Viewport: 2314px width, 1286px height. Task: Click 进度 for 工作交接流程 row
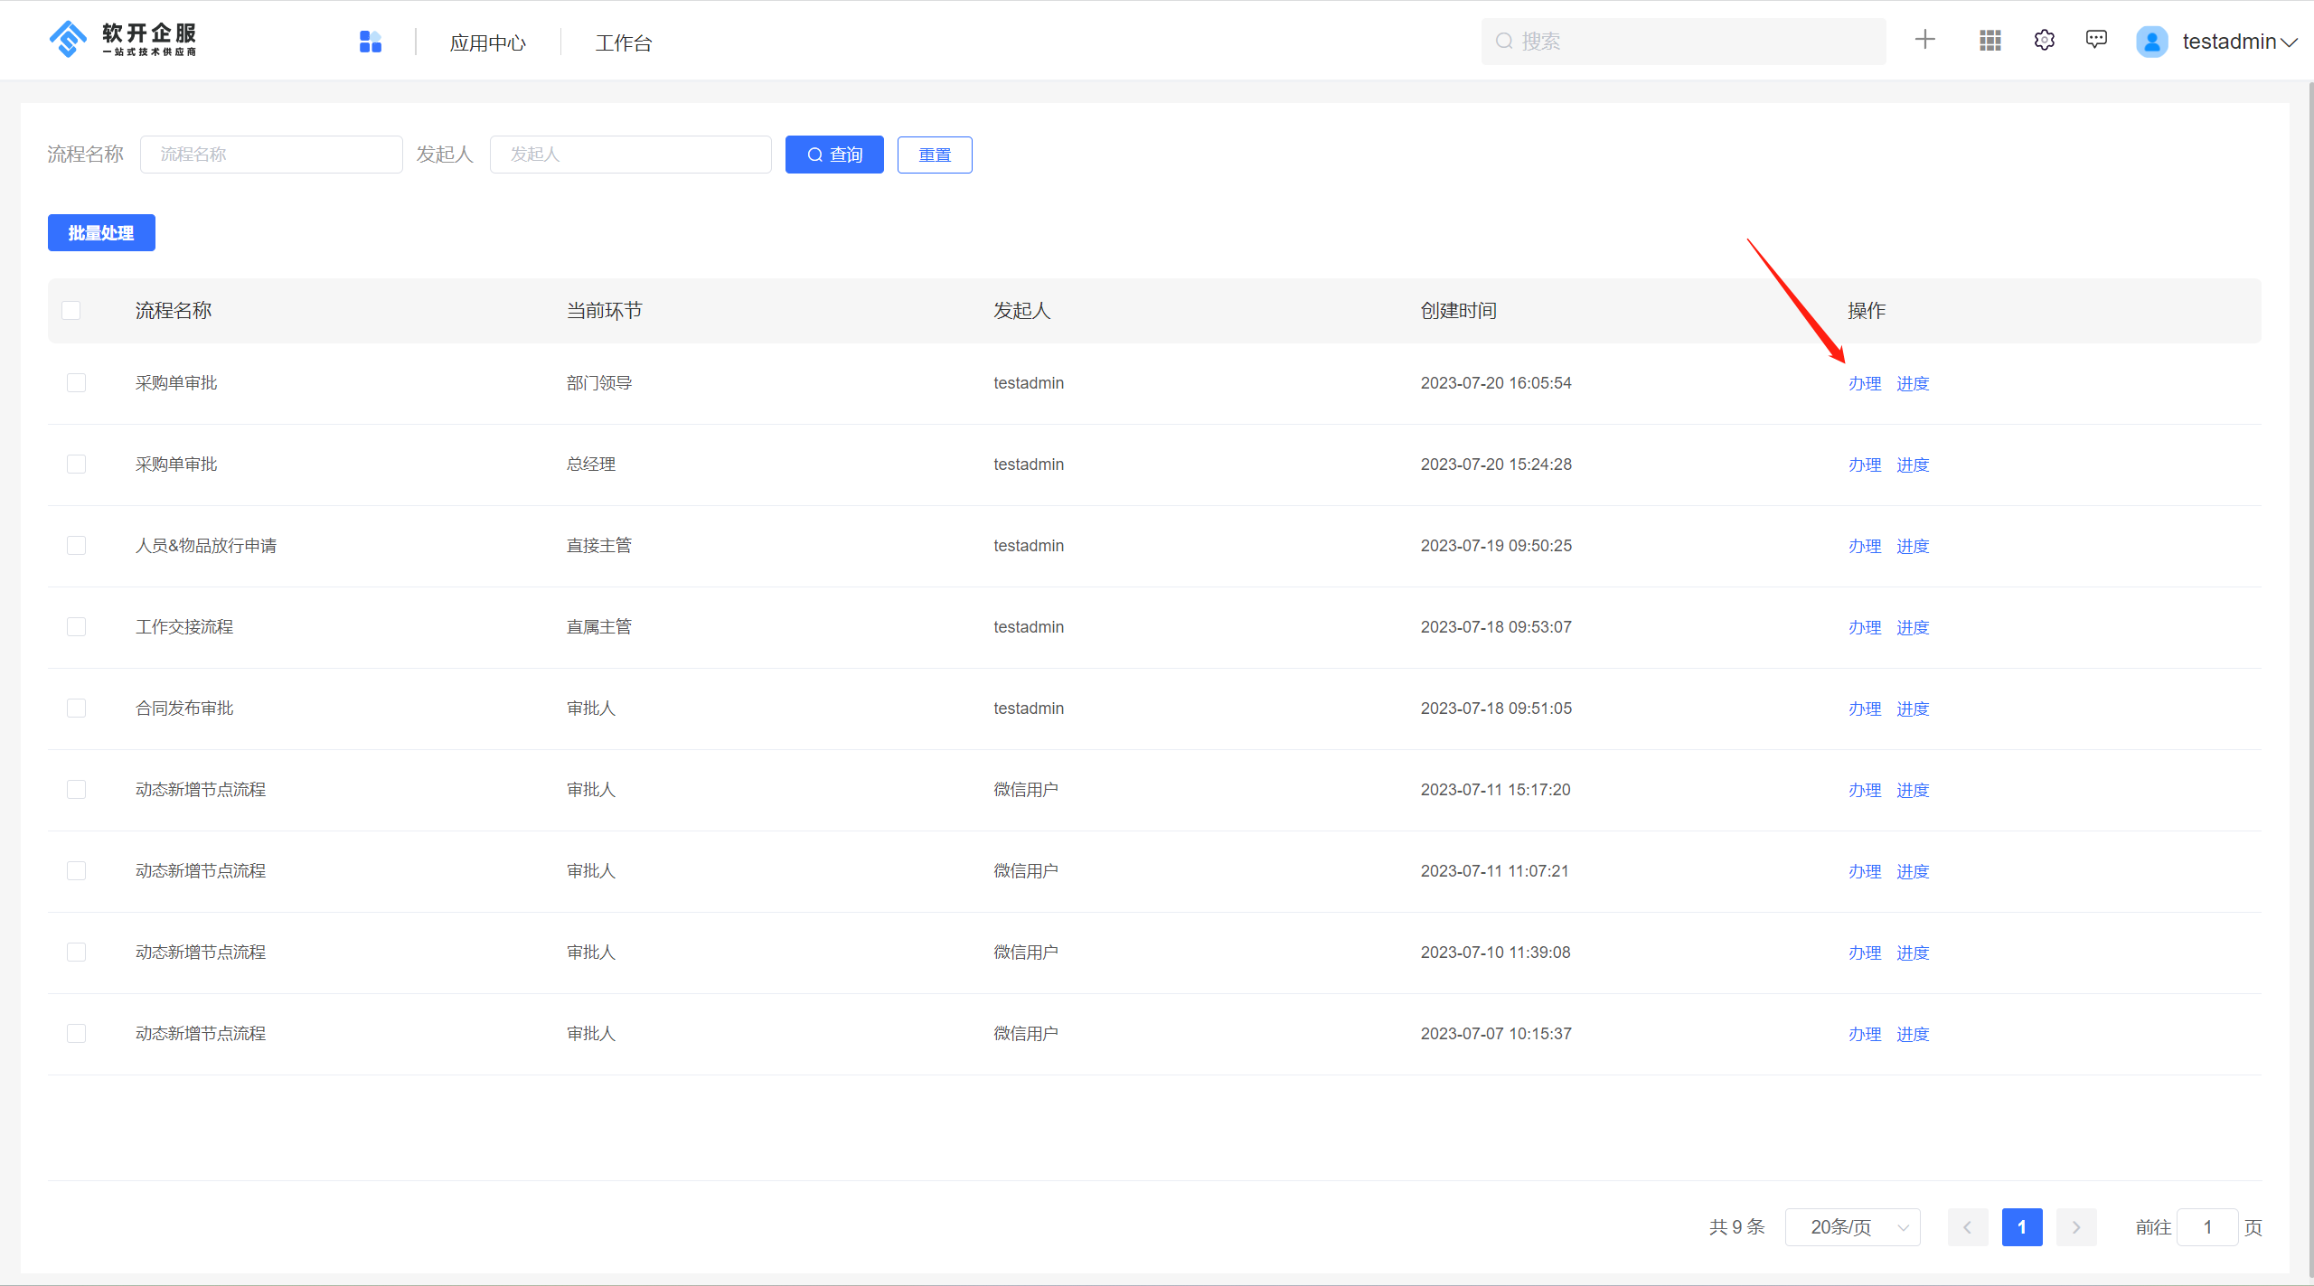(1913, 627)
